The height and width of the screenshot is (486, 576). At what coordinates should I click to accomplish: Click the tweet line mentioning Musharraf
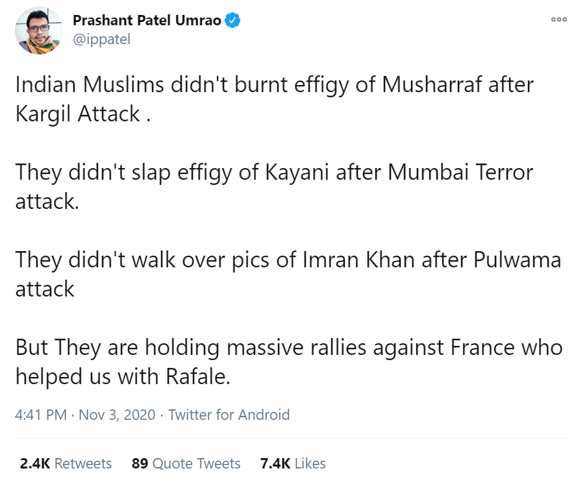275,85
